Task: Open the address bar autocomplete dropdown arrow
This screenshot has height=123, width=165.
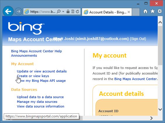Action: click(63, 11)
